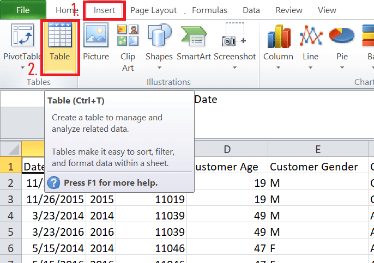Expand the PivotTable dropdown arrow
The image size is (374, 263).
tap(22, 68)
